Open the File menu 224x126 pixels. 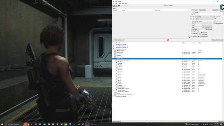(113, 3)
